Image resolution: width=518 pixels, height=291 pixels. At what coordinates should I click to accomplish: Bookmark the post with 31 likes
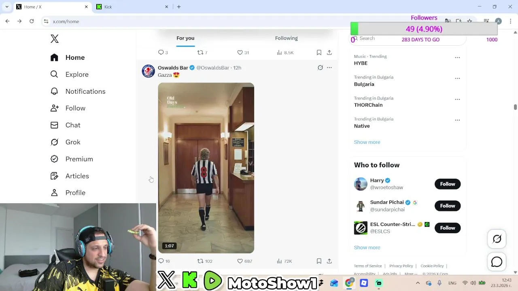319,53
